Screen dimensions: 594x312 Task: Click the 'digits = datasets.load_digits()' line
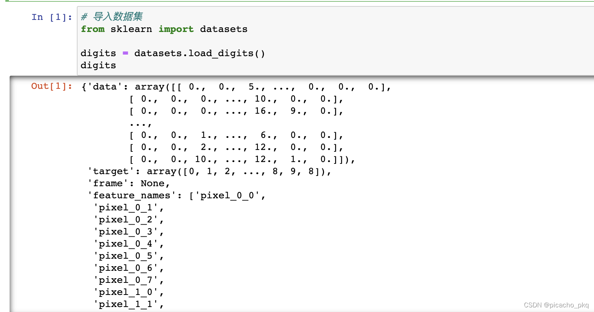(173, 53)
